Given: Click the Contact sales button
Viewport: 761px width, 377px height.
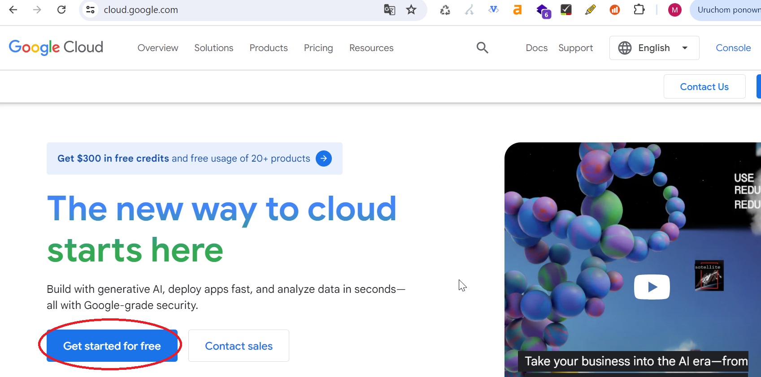Looking at the screenshot, I should coord(239,346).
